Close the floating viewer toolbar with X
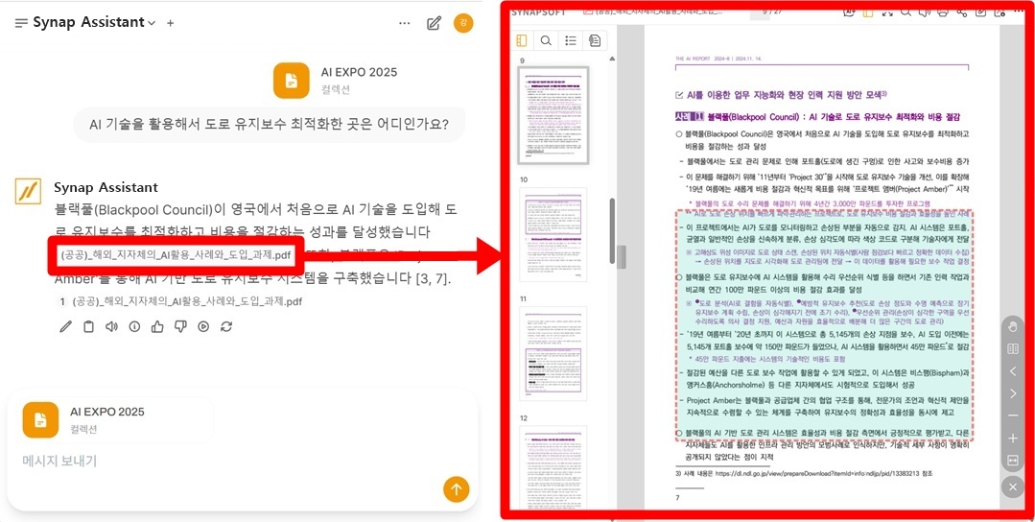1035x522 pixels. click(1013, 487)
